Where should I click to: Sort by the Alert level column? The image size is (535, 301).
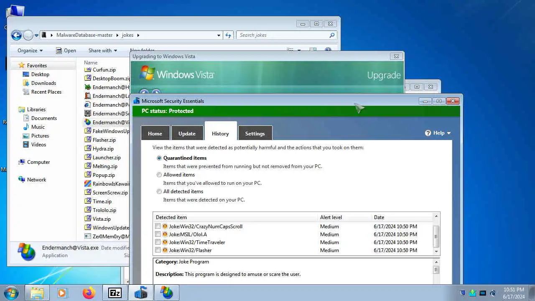point(344,217)
